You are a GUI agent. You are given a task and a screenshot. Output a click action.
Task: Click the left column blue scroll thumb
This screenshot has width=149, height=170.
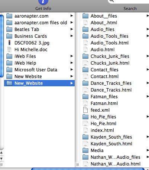coord(1,46)
